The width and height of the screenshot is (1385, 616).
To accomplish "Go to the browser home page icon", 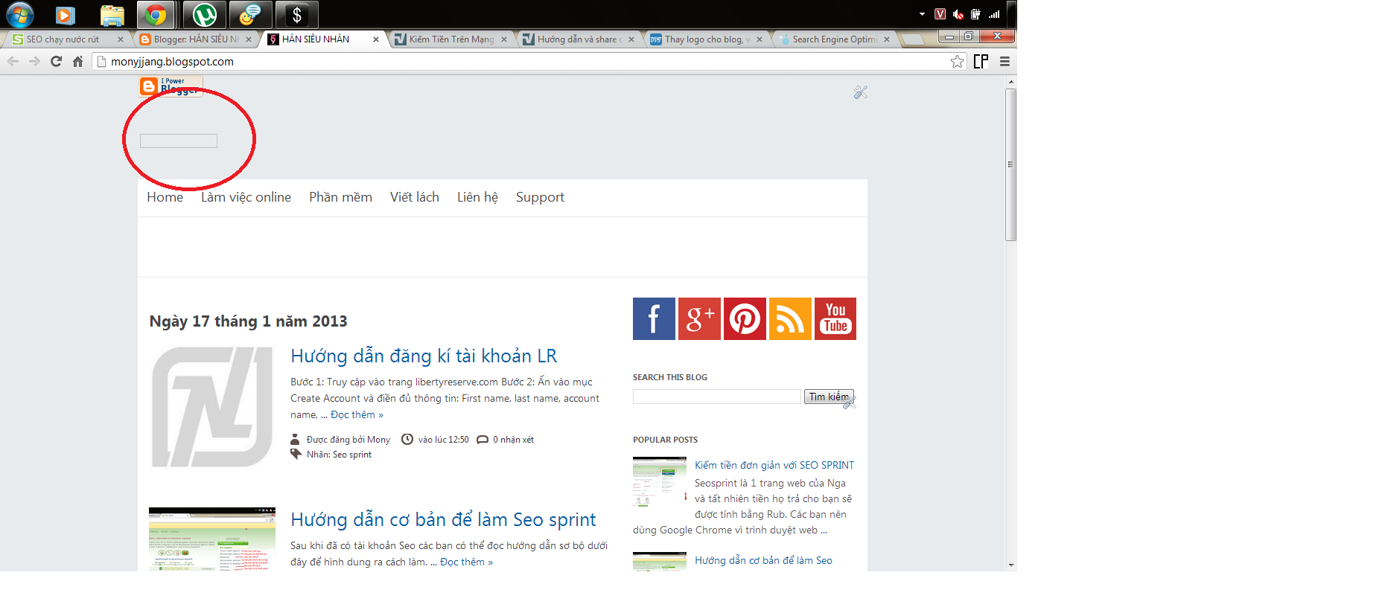I will (x=77, y=61).
